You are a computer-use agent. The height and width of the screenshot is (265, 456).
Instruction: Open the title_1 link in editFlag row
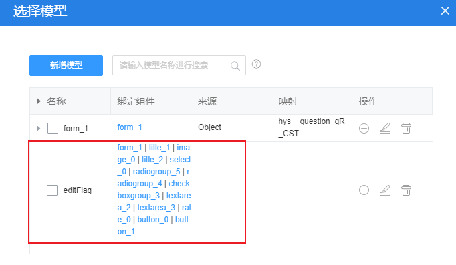pos(159,147)
